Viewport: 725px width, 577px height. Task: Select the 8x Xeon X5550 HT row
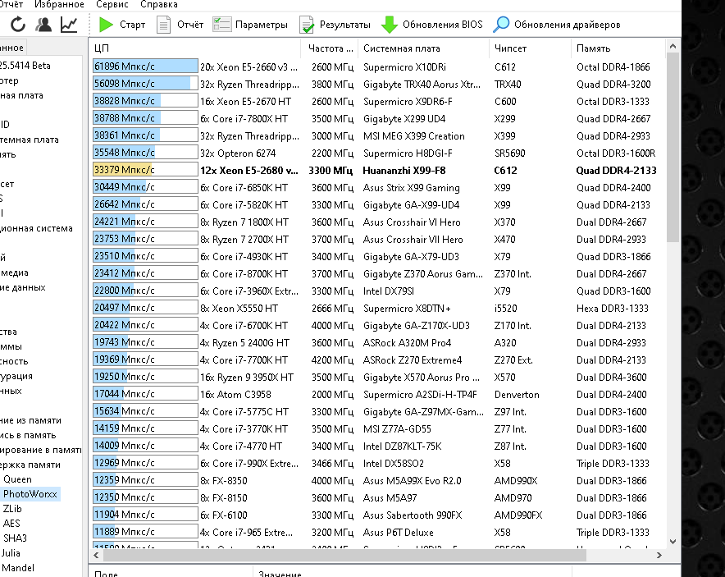(376, 308)
